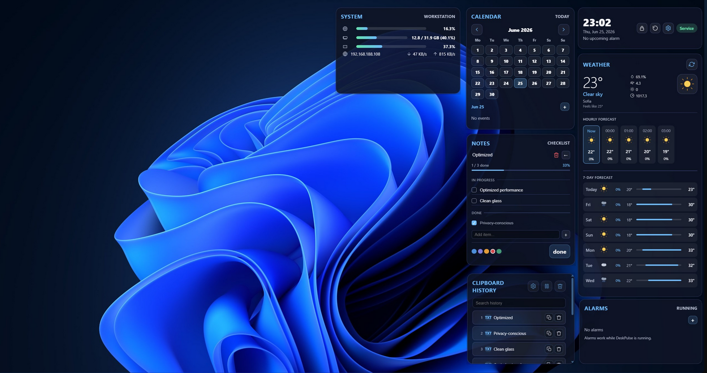Delete the Optimized clipboard entry
Image resolution: width=707 pixels, height=373 pixels.
pos(559,318)
